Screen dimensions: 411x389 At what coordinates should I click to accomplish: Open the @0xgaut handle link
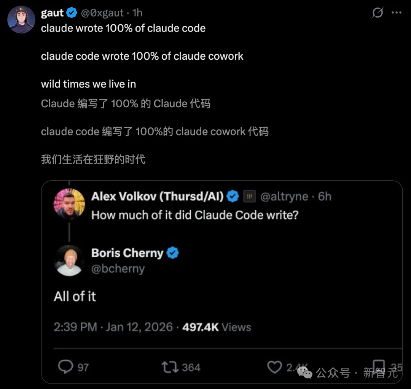[x=102, y=13]
